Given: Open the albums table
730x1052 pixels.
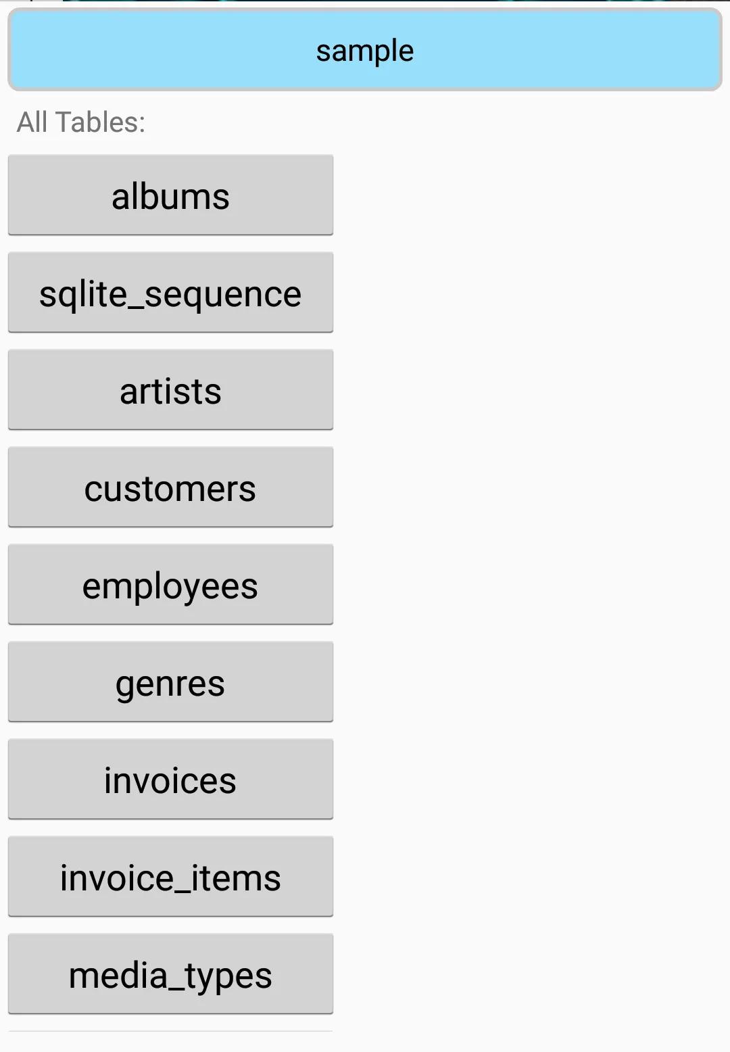Looking at the screenshot, I should [x=170, y=195].
